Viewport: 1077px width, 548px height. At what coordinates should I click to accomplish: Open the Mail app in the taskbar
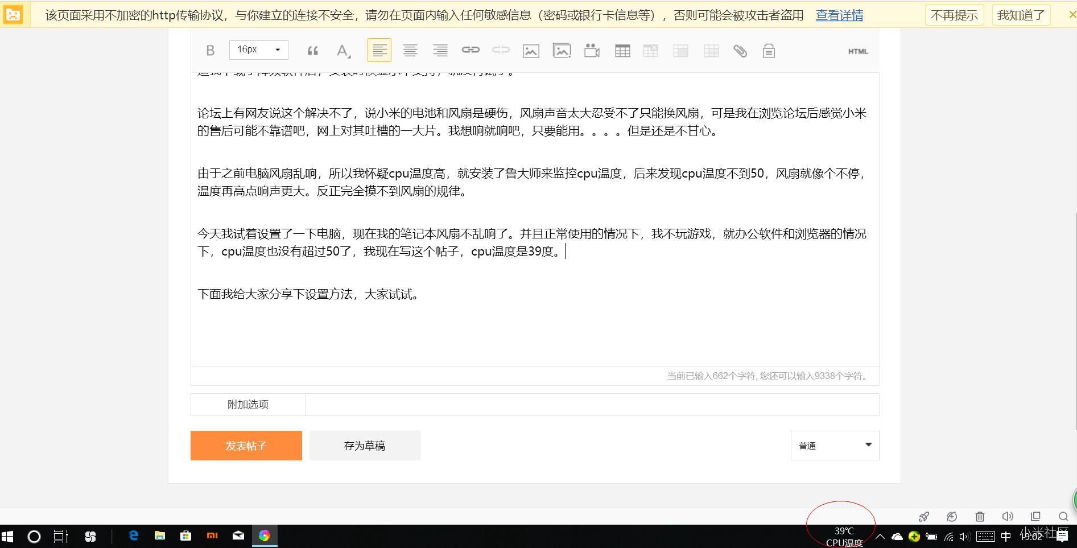pos(238,536)
